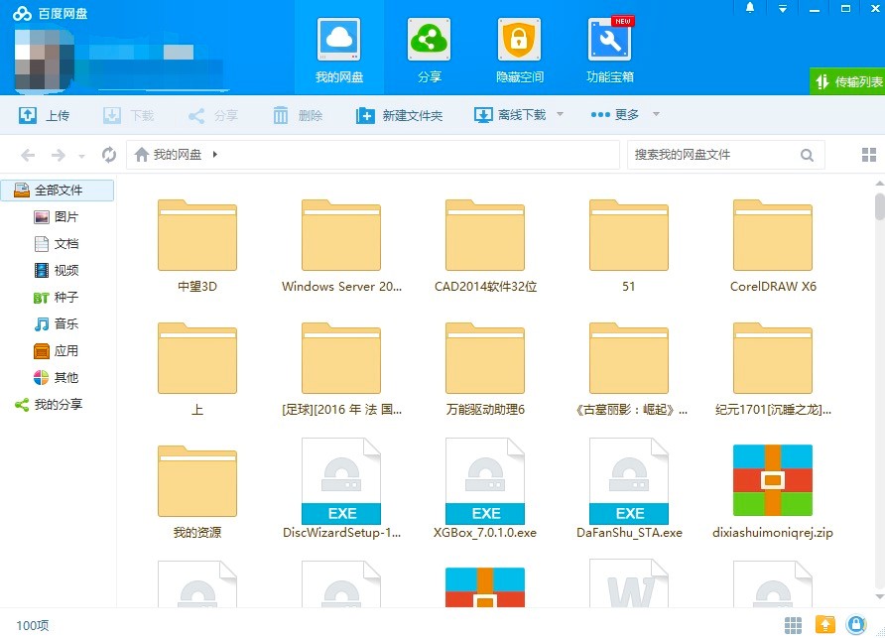This screenshot has width=885, height=638.
Task: Select 应用 category in sidebar
Action: [x=56, y=350]
